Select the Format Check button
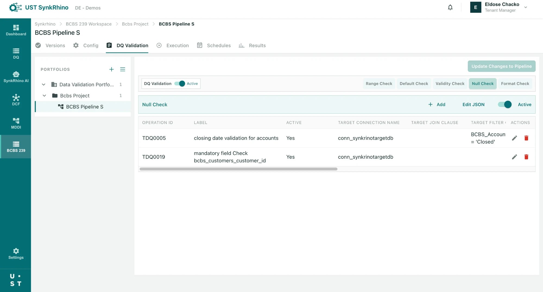The image size is (543, 292). (515, 84)
